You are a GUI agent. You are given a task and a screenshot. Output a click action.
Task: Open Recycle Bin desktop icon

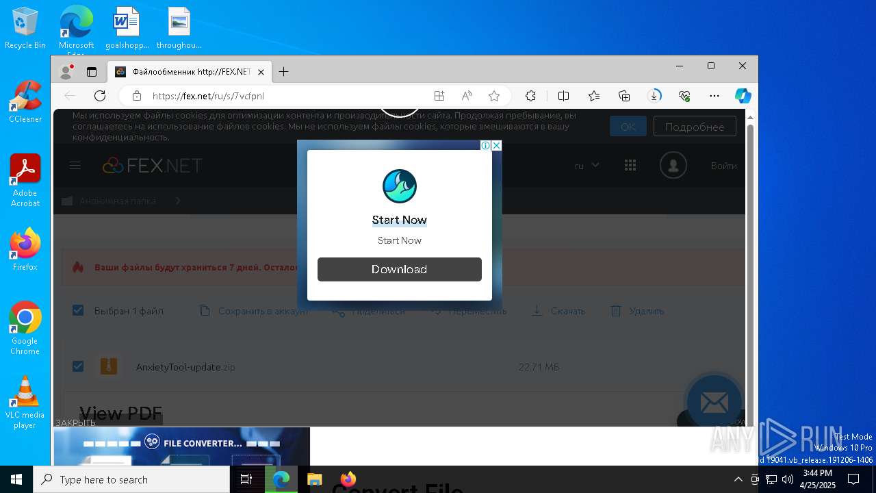point(25,29)
